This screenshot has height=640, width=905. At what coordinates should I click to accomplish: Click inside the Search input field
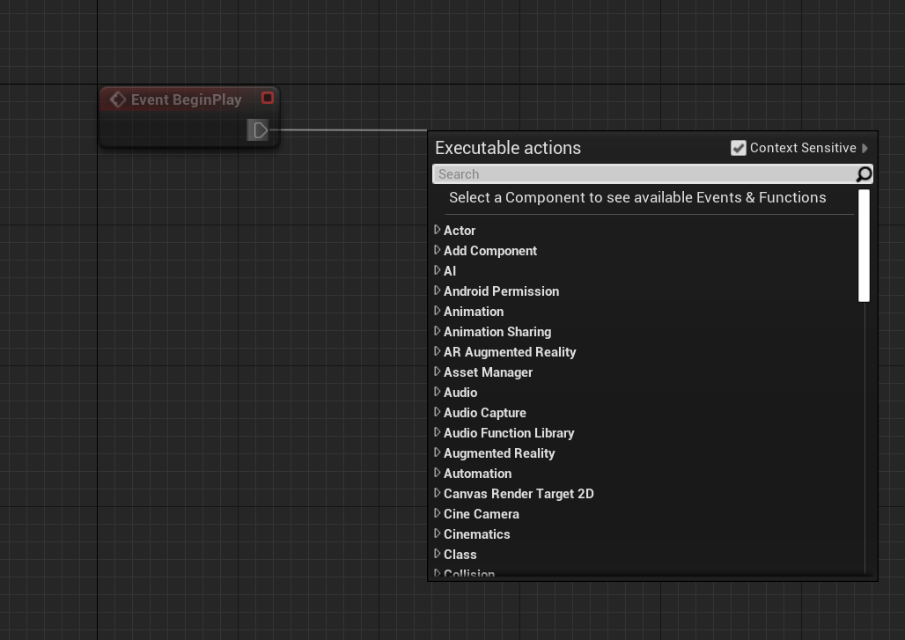[x=616, y=173]
